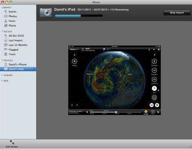
Task: Enter Full Screen mode from the bottom bar
Action: tap(12, 144)
